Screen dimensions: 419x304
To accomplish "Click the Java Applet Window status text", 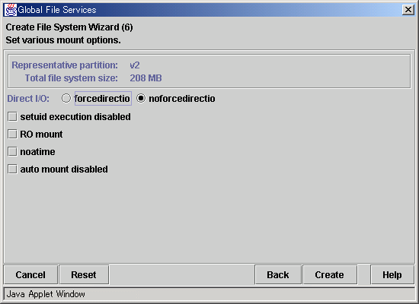I will pos(46,294).
